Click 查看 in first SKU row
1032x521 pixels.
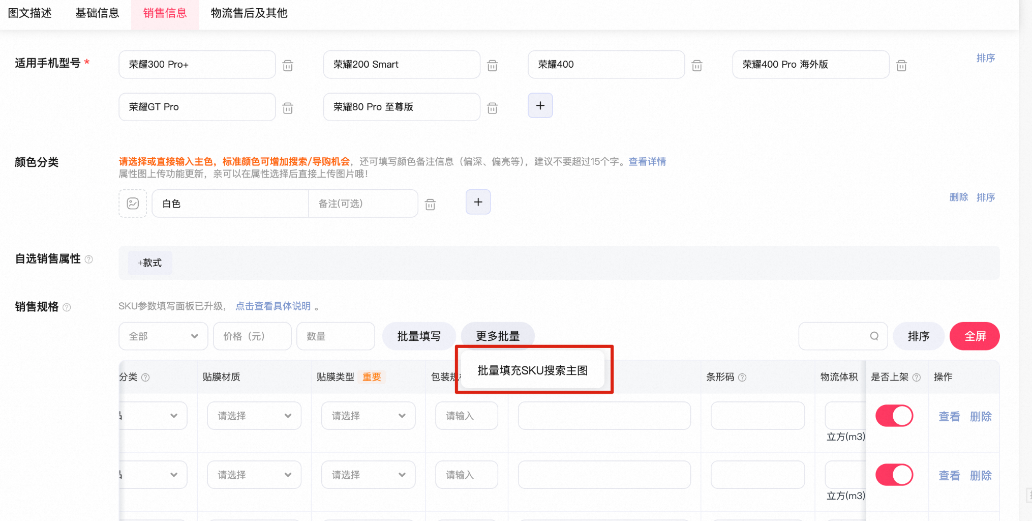pyautogui.click(x=949, y=417)
